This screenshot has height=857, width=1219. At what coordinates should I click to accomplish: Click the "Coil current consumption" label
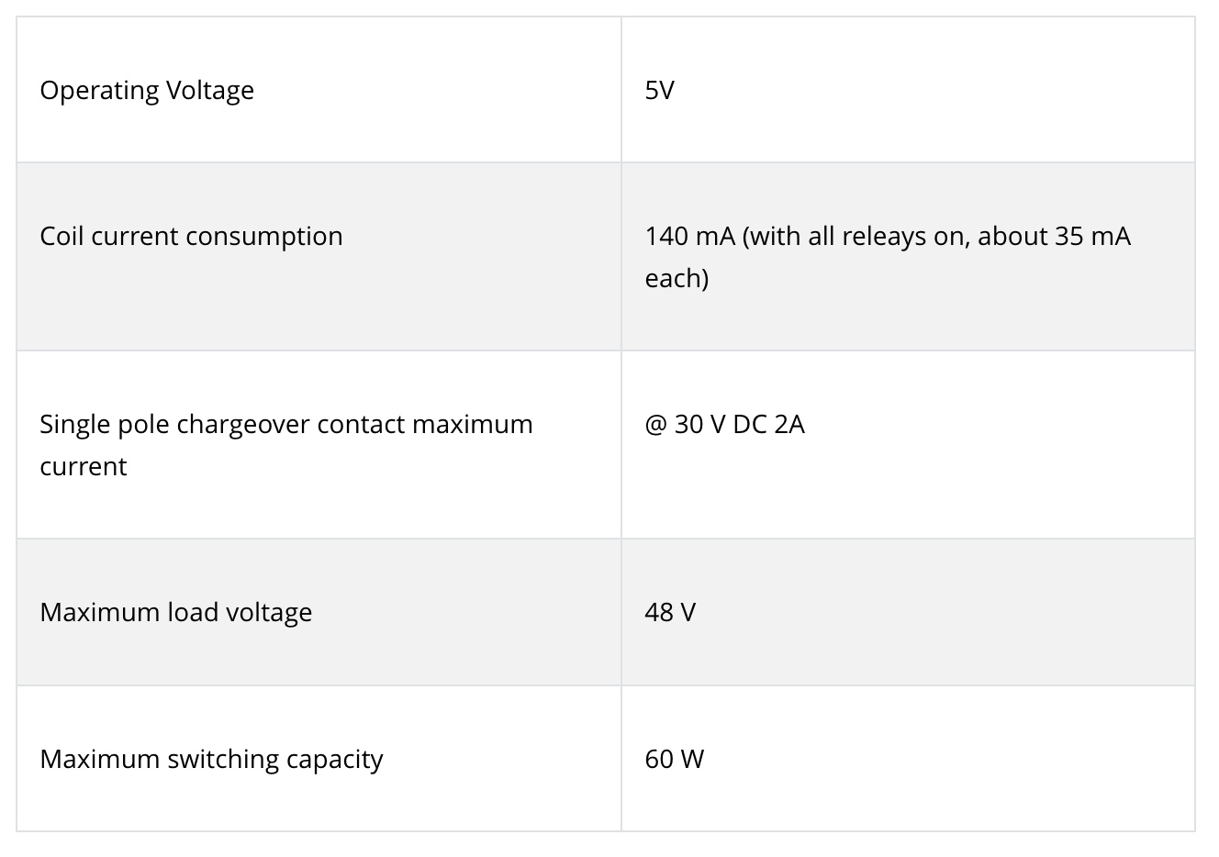[191, 236]
